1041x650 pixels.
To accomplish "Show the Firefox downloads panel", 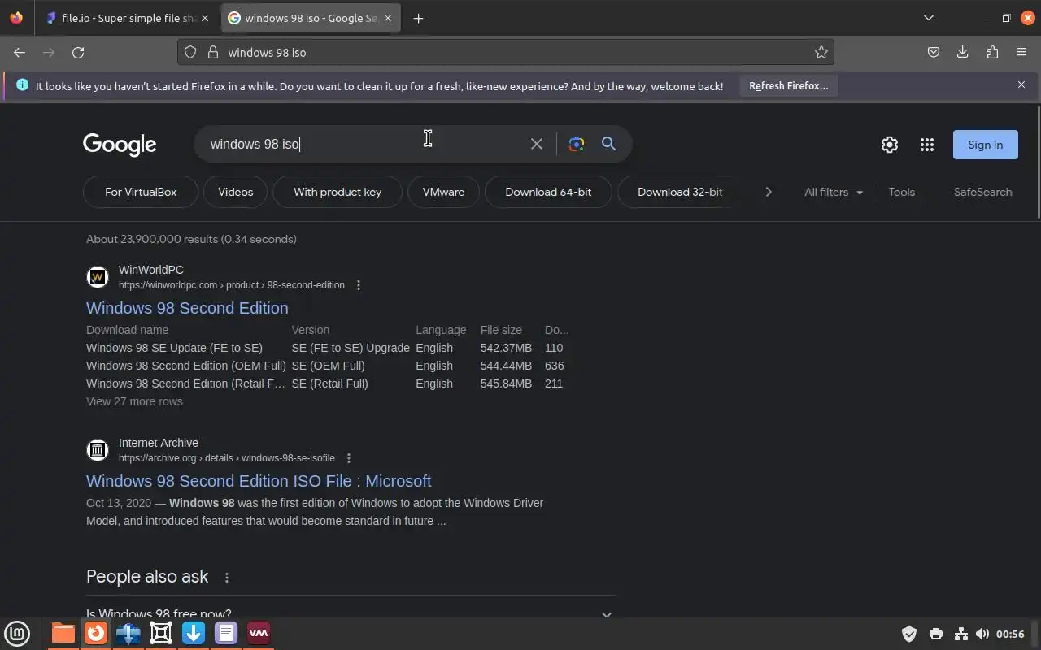I will click(x=963, y=52).
